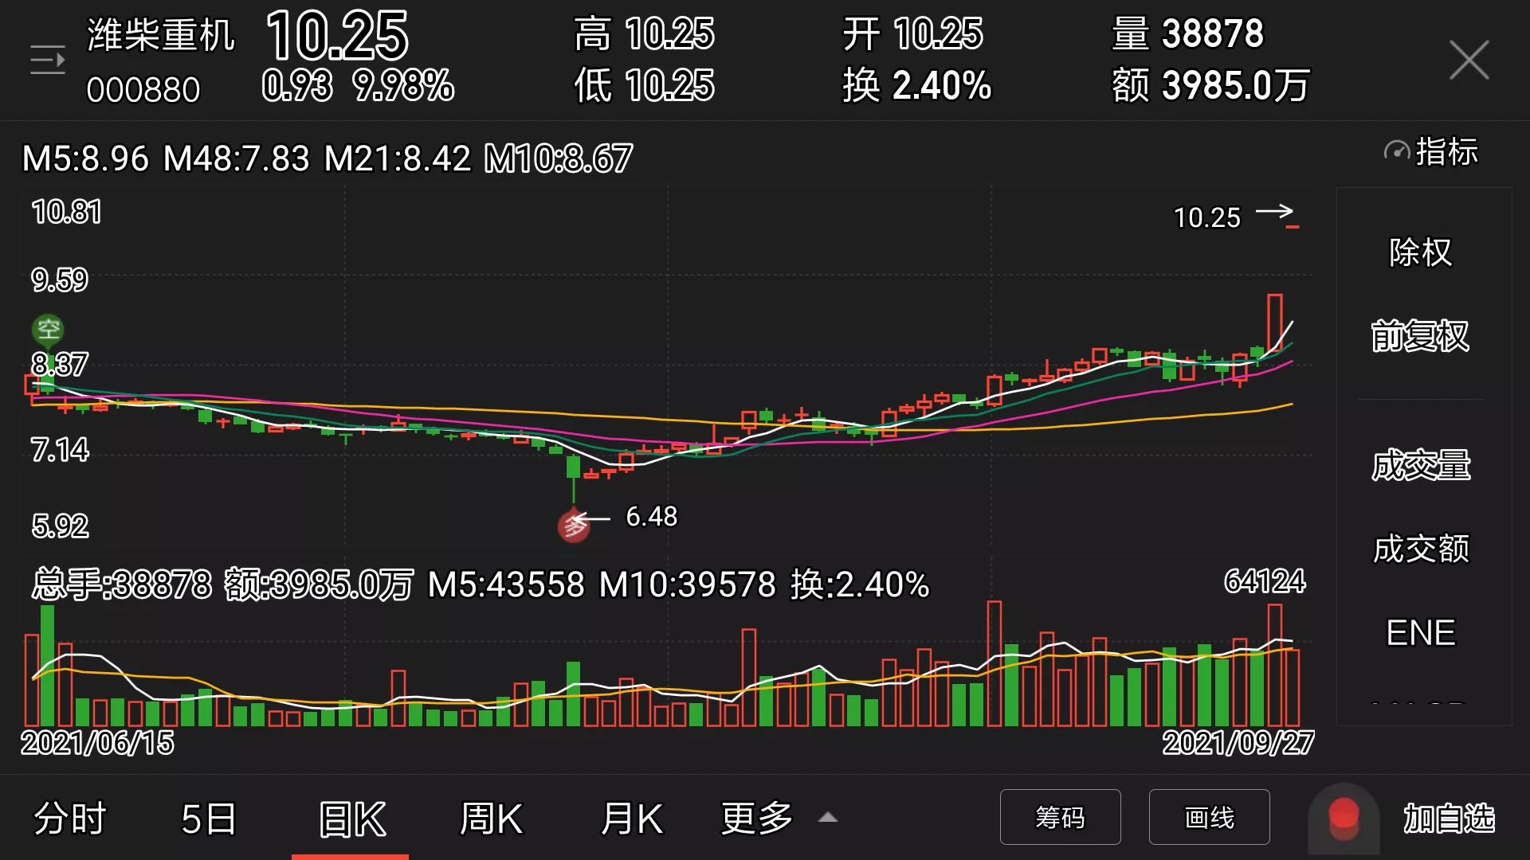Image resolution: width=1530 pixels, height=860 pixels.
Task: Tap the 10.25 high price annotation
Action: (1206, 218)
